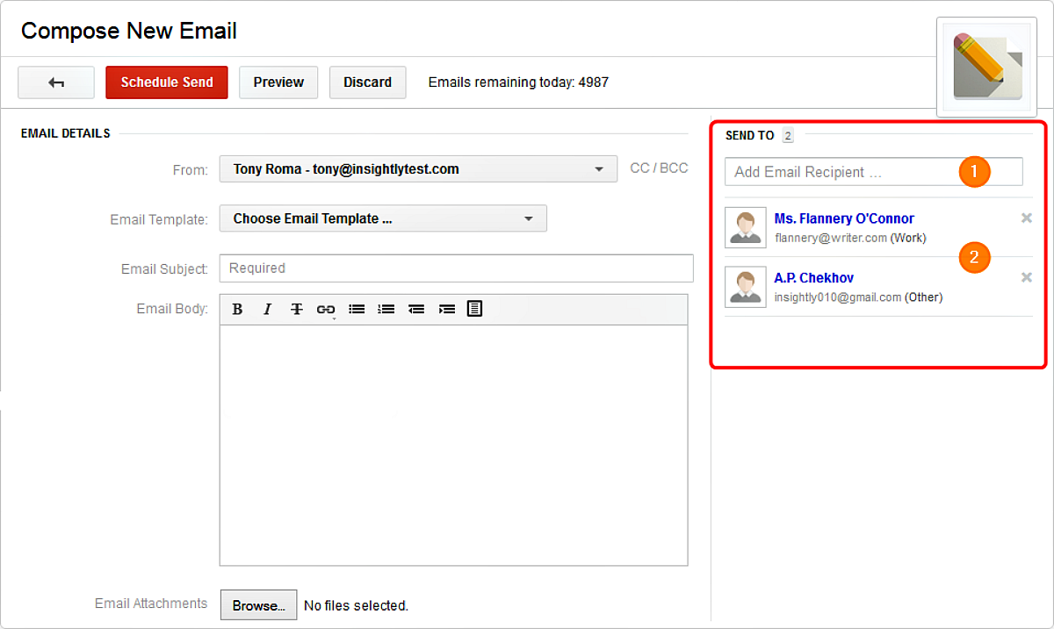This screenshot has height=629, width=1054.
Task: Preview the email before sending
Action: 278,82
